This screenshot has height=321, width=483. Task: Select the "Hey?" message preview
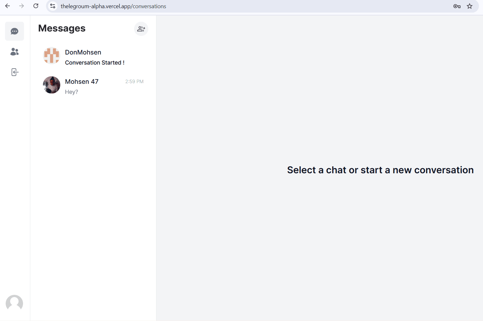[72, 92]
